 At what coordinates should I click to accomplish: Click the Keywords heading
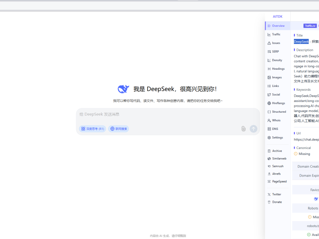pos(303,90)
